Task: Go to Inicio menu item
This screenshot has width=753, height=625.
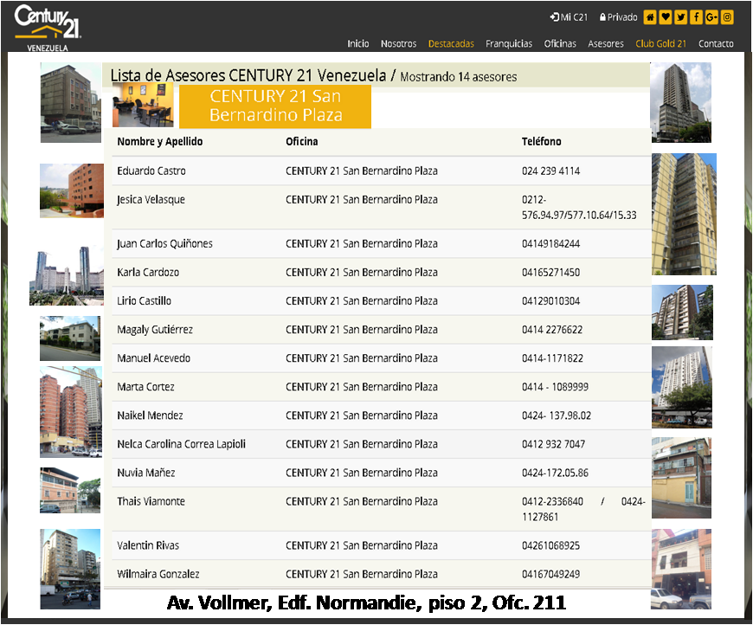Action: pos(358,44)
